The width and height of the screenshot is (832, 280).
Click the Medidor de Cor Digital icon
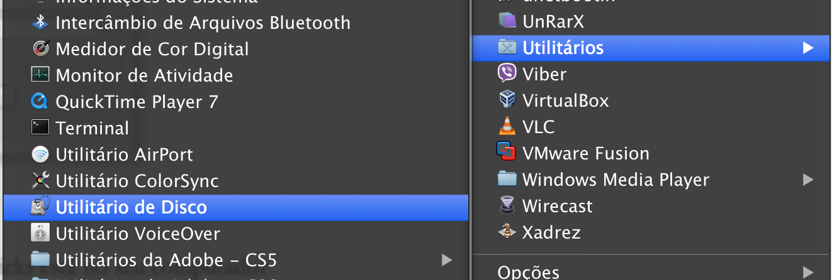40,49
